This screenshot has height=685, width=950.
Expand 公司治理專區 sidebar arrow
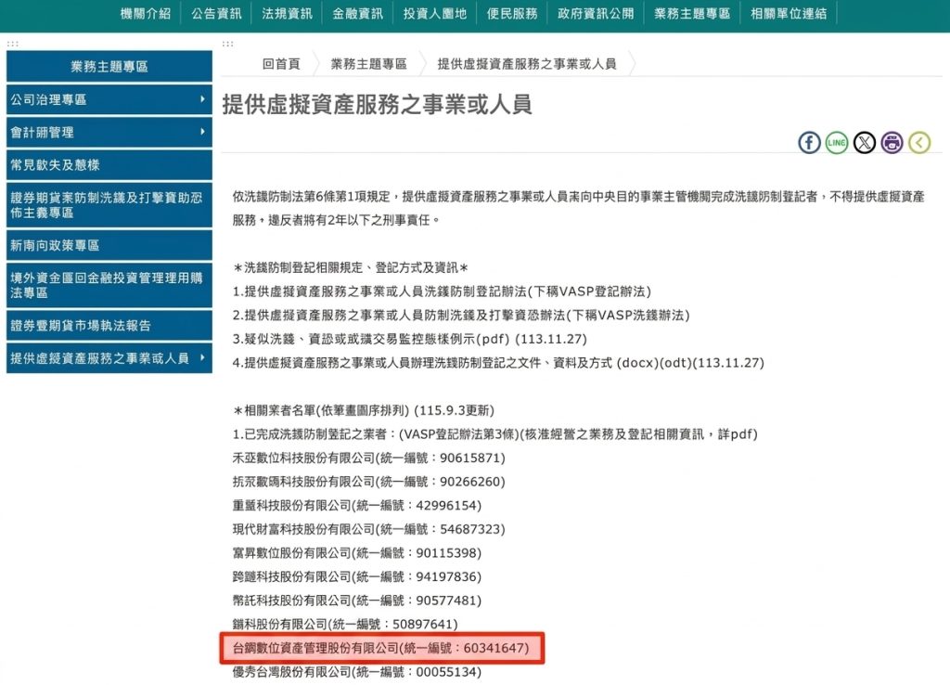pos(202,98)
